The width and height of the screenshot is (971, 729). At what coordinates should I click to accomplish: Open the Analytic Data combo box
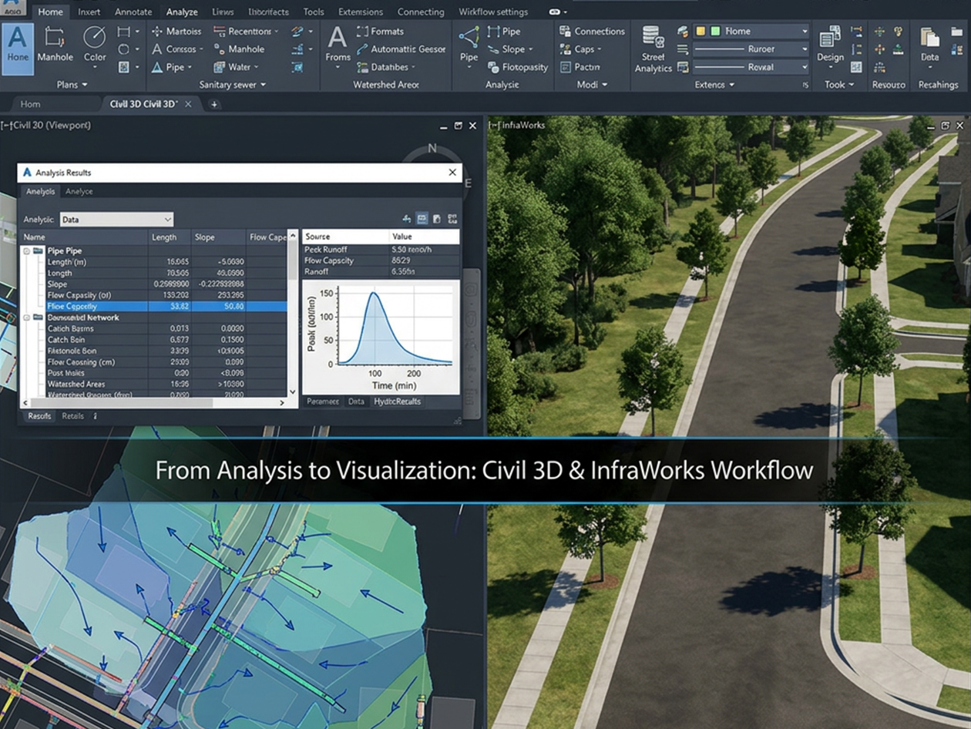pyautogui.click(x=116, y=220)
